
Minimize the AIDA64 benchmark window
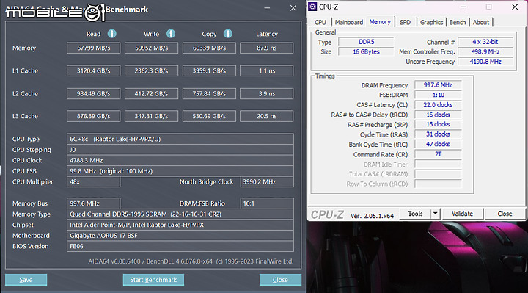pyautogui.click(x=267, y=8)
